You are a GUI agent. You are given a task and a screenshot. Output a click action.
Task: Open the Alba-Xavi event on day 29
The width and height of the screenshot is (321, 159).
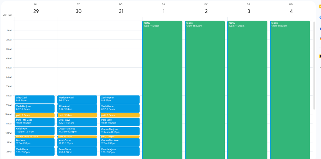click(34, 99)
